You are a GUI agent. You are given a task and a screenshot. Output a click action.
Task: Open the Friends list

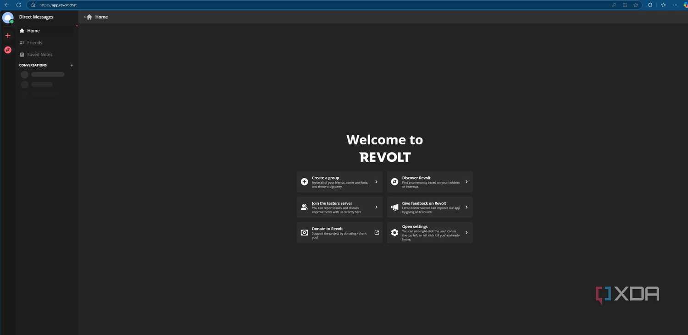pos(46,43)
